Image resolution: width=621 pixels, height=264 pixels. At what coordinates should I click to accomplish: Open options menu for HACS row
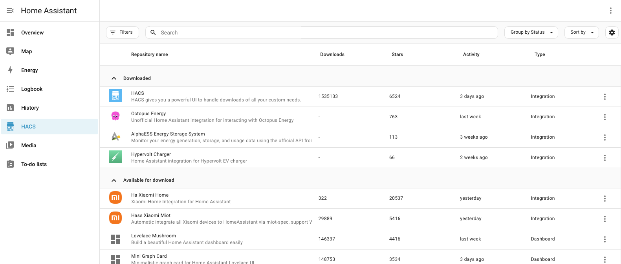click(605, 97)
